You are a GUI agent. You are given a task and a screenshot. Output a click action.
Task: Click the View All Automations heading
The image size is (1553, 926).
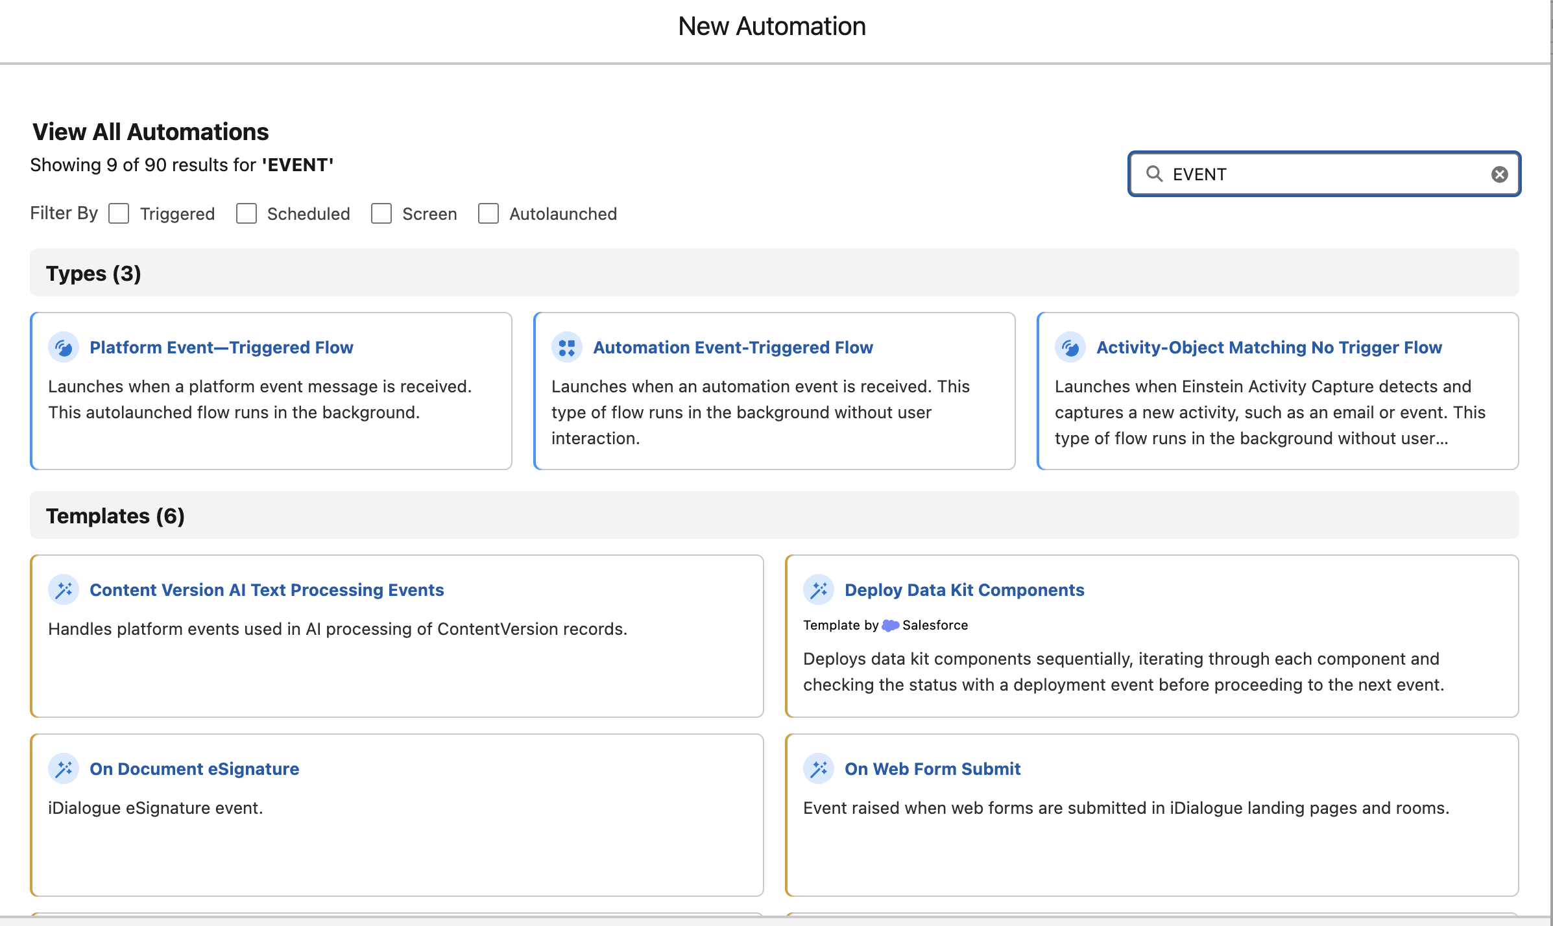point(150,132)
